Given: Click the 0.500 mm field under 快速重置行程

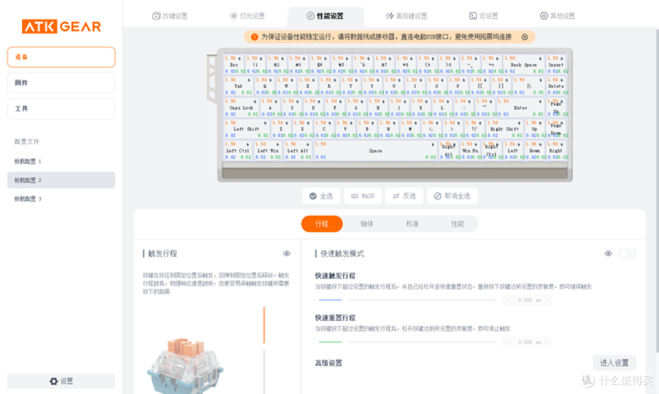Looking at the screenshot, I should pos(527,342).
